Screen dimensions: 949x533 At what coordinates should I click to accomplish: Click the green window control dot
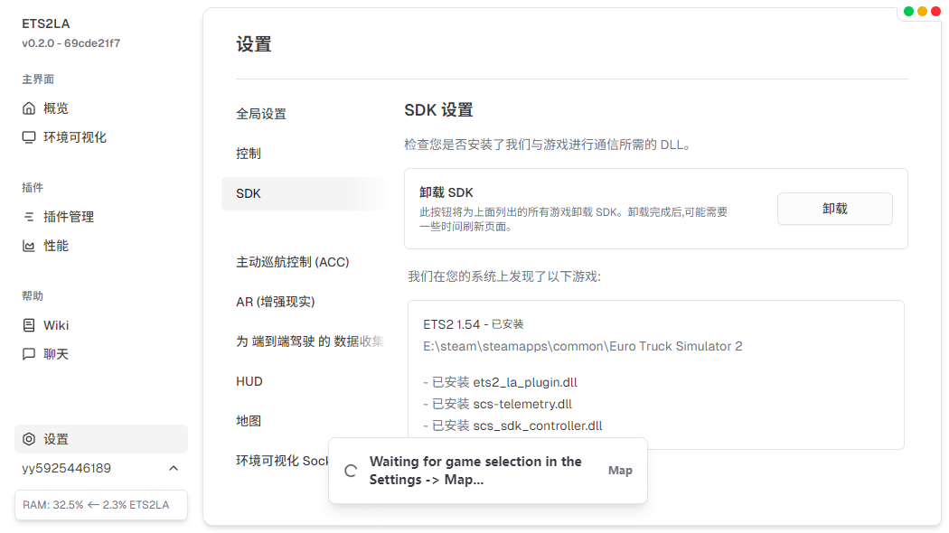pos(908,12)
